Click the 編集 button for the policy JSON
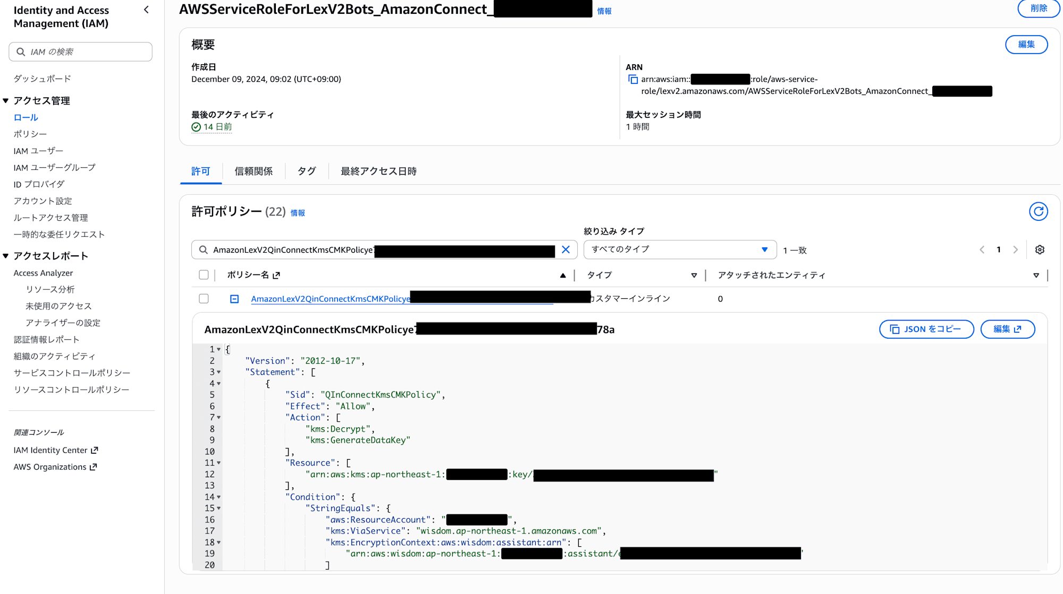The width and height of the screenshot is (1063, 594). pyautogui.click(x=1007, y=329)
